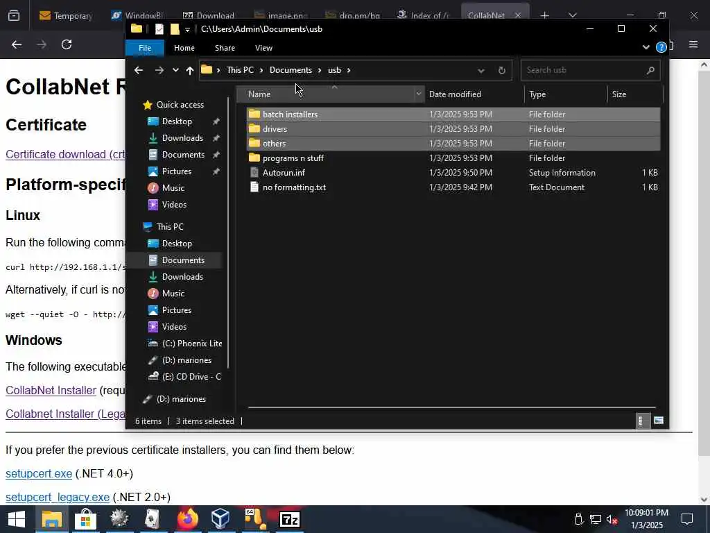The width and height of the screenshot is (710, 533).
Task: Click setupcert_legacy.exe link in browser
Action: (x=58, y=497)
